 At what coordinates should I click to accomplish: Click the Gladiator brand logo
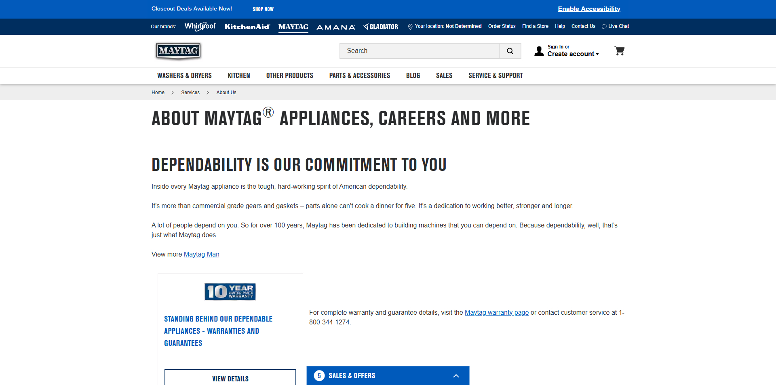(380, 26)
